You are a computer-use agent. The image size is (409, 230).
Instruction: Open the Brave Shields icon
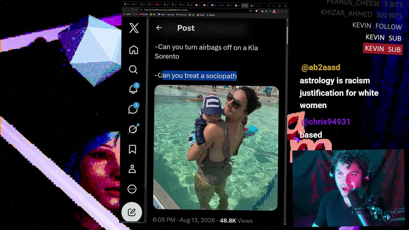(257, 11)
